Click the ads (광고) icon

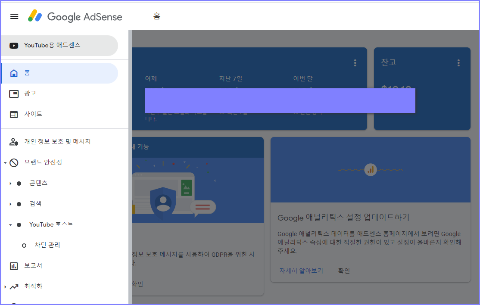[14, 93]
